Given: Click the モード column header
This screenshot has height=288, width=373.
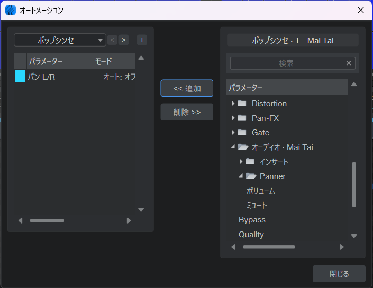Looking at the screenshot, I should point(114,61).
